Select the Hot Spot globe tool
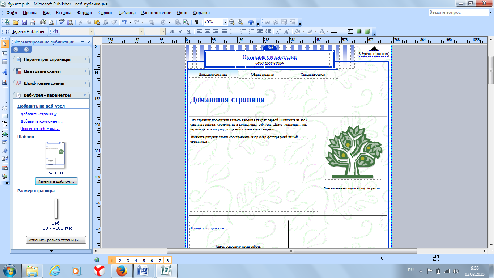494x278 pixels. point(5,134)
